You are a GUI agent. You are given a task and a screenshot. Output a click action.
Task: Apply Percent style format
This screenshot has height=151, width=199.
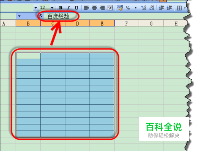click(x=128, y=8)
